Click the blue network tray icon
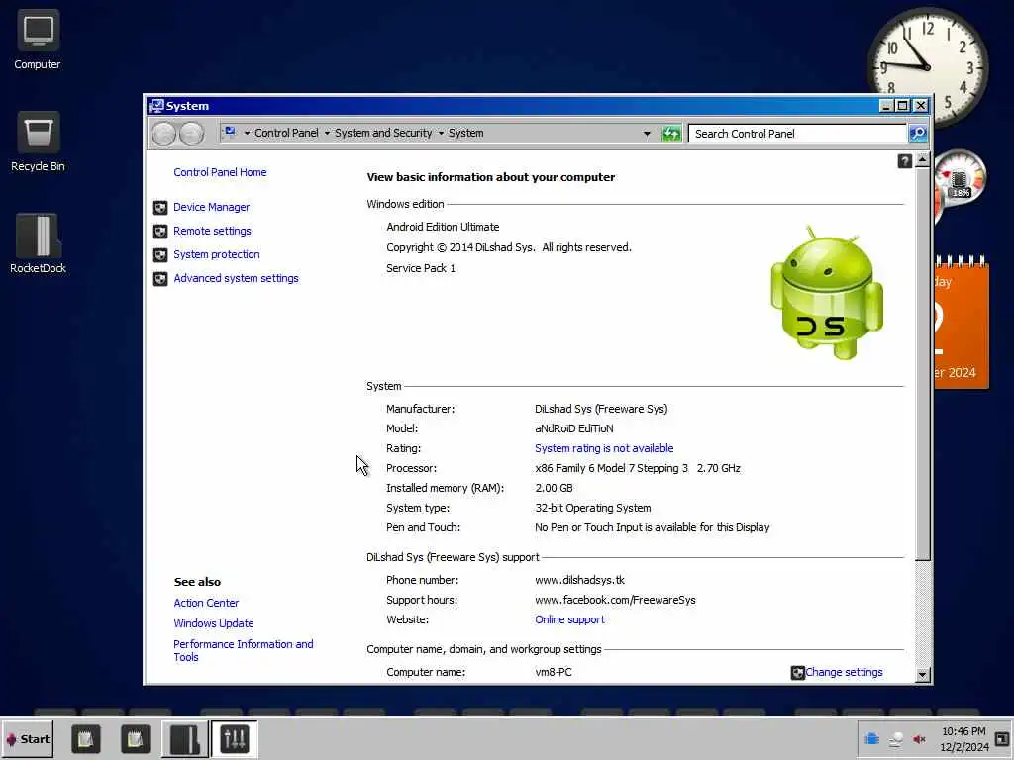The image size is (1014, 760). click(871, 738)
